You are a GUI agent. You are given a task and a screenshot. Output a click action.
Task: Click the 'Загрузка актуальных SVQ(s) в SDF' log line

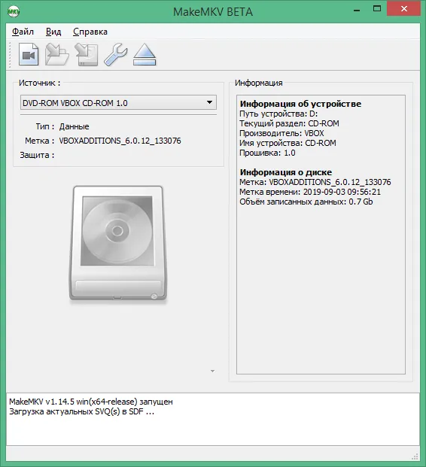point(82,411)
